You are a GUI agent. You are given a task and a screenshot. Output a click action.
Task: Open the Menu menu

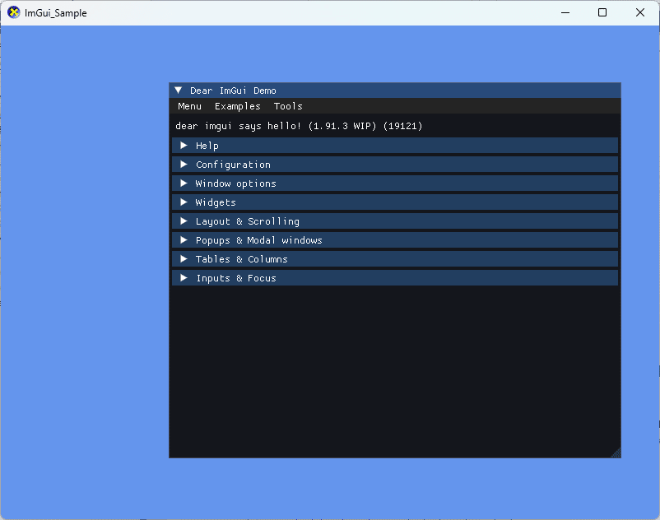[189, 106]
